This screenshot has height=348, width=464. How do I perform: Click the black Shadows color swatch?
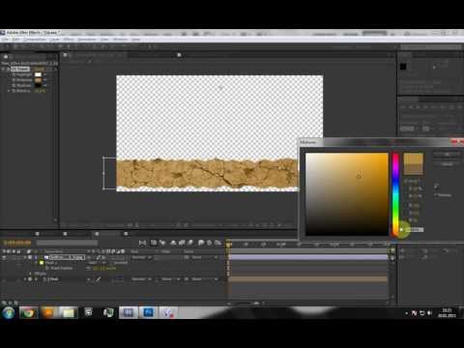38,85
